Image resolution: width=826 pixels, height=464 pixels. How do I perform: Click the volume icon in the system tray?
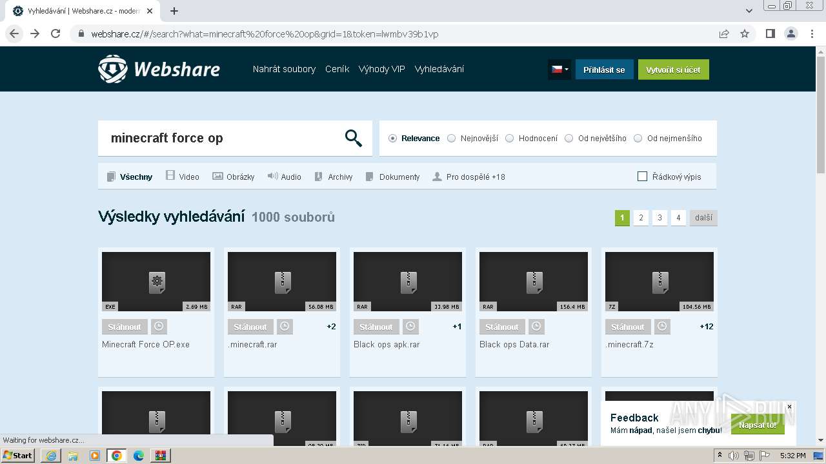[734, 456]
